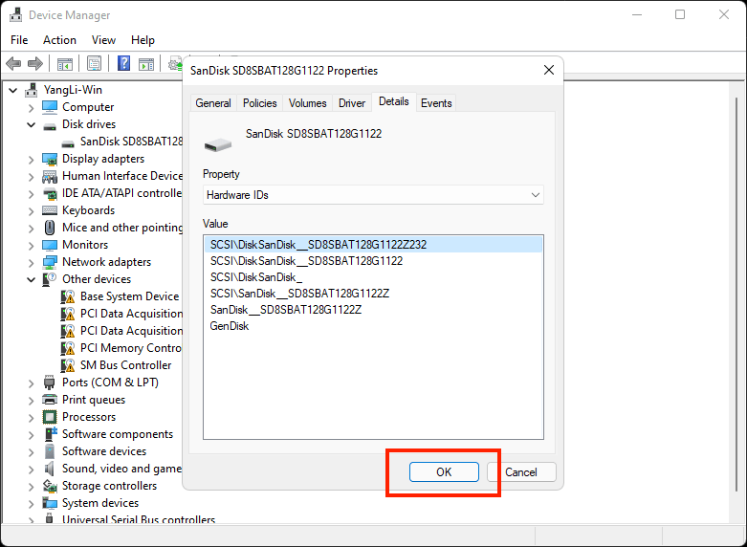Select the Details tab
The width and height of the screenshot is (747, 547).
393,101
